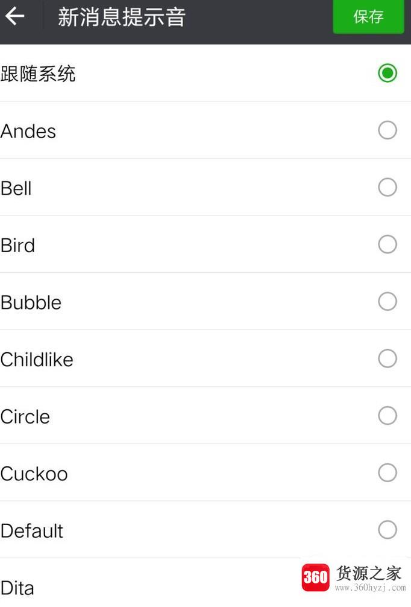Choose the Childlike radio button

point(387,358)
